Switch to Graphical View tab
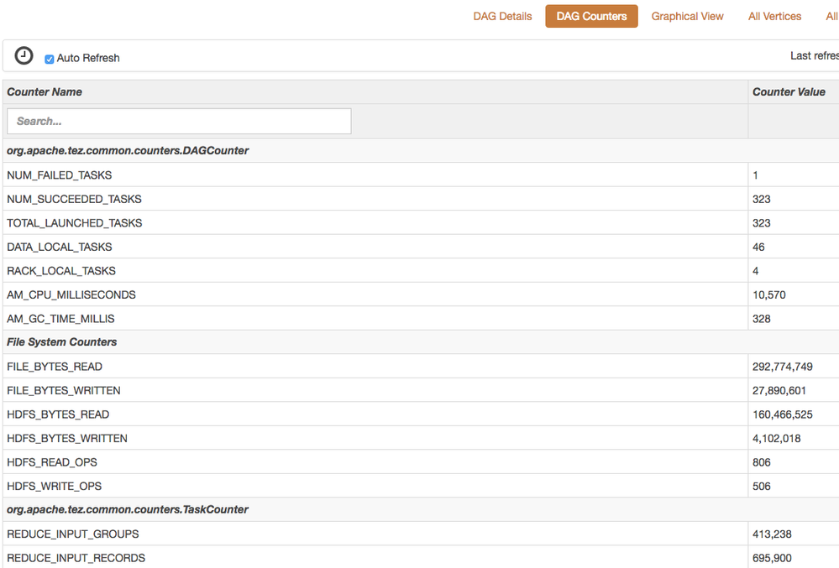The image size is (839, 568). coord(687,16)
